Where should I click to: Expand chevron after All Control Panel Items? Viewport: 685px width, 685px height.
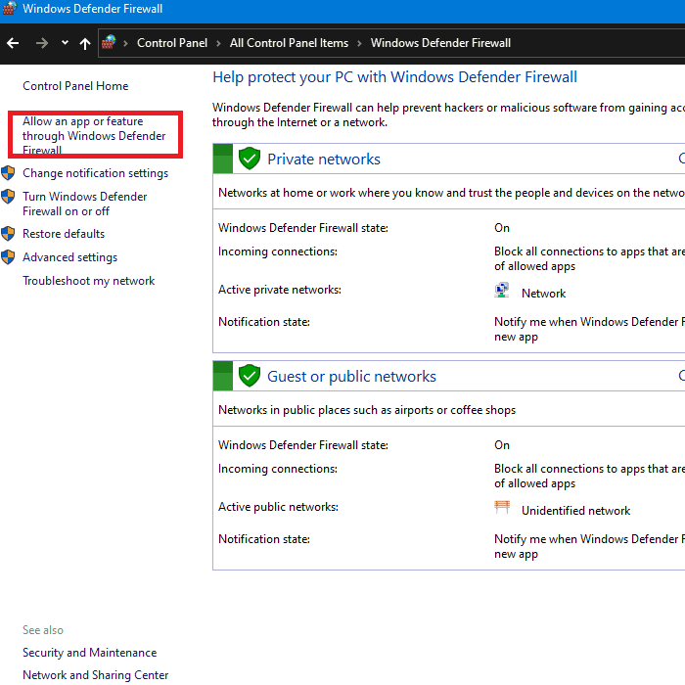(359, 43)
